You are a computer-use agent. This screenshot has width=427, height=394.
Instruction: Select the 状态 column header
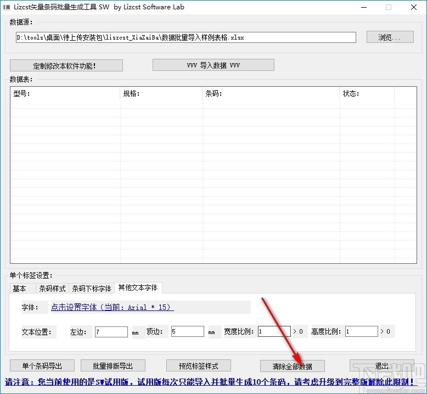[367, 93]
